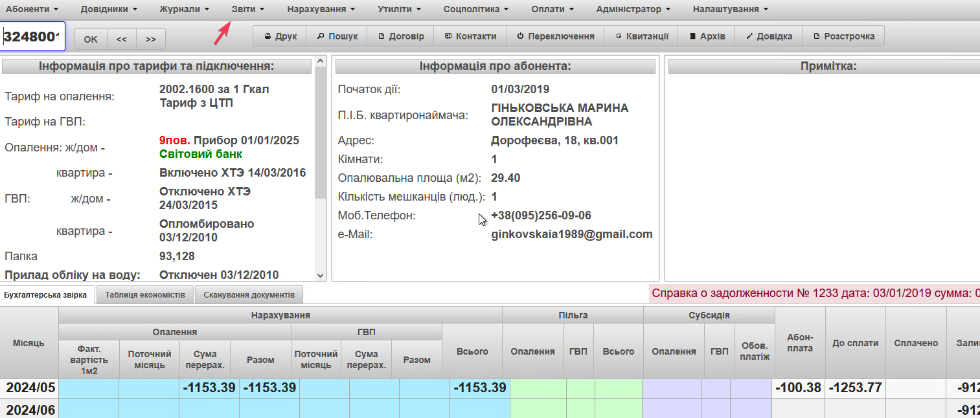This screenshot has height=418, width=980.
Task: Click tenant name ГІНЬКОВСЬКА МАРИНА ОЛЕКСАНДРІВНА
Action: click(x=560, y=115)
